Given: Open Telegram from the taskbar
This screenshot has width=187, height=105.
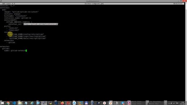Looking at the screenshot, I should pos(123,103).
